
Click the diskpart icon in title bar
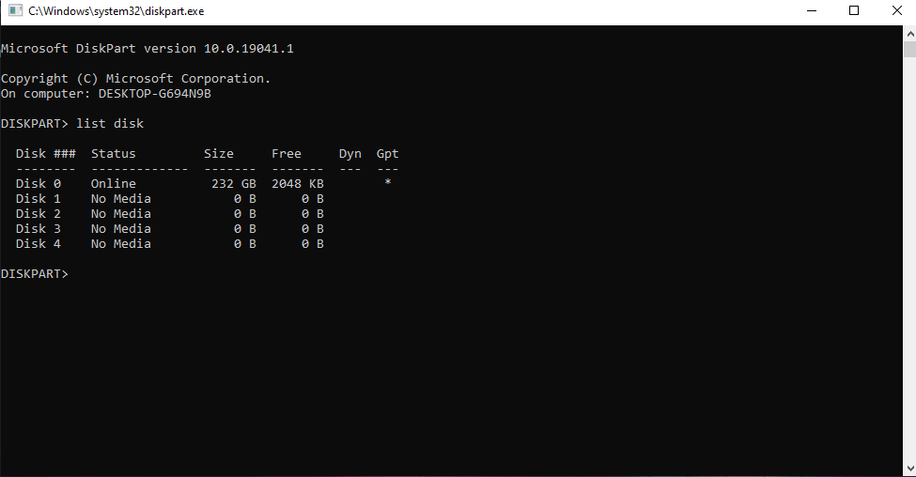coord(15,11)
